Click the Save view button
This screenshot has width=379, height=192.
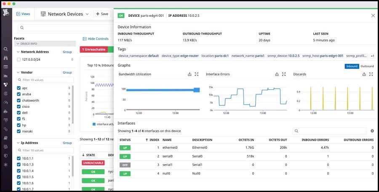click(x=102, y=14)
